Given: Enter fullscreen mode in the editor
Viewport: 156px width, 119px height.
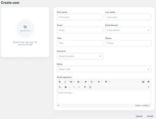Looking at the screenshot, I should pos(90,87).
